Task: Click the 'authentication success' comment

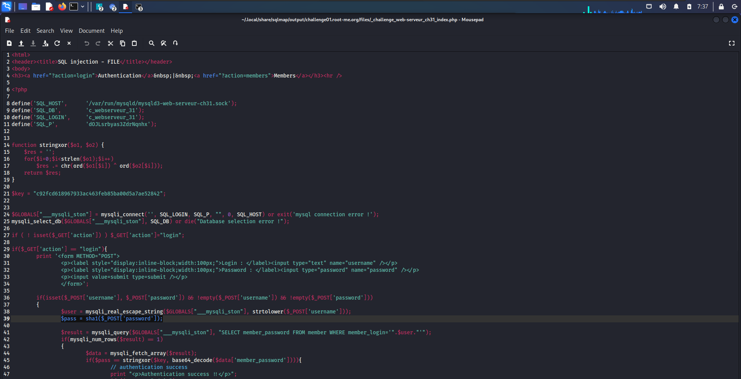Action: coord(149,367)
